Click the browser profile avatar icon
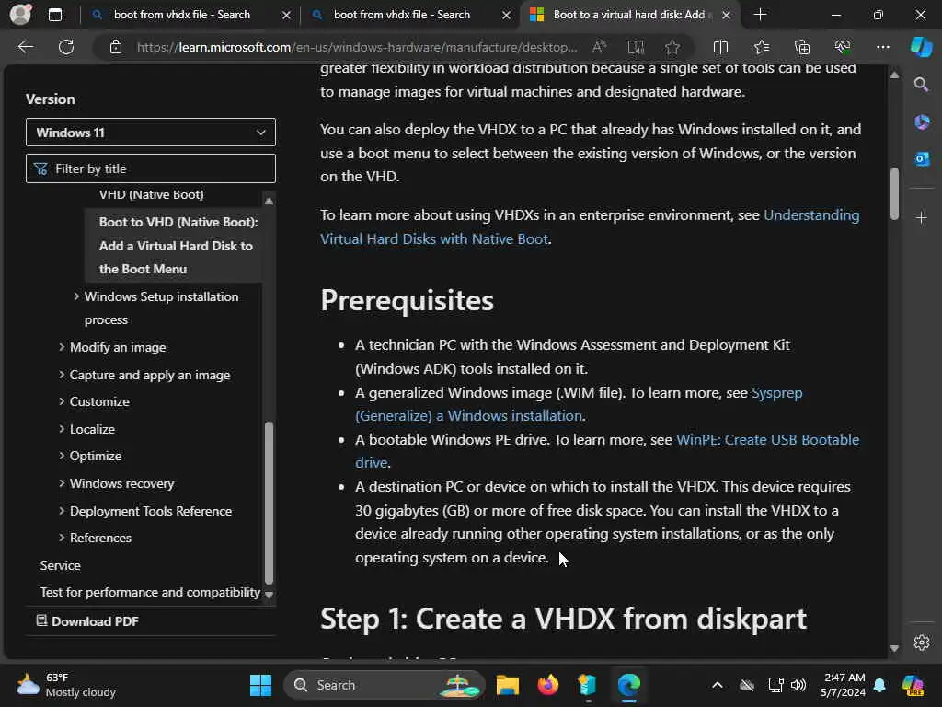Screen dimensions: 942x707 20,15
